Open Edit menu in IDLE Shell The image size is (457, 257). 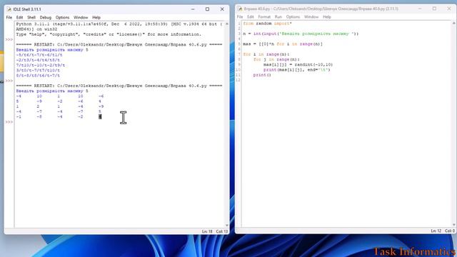19,17
